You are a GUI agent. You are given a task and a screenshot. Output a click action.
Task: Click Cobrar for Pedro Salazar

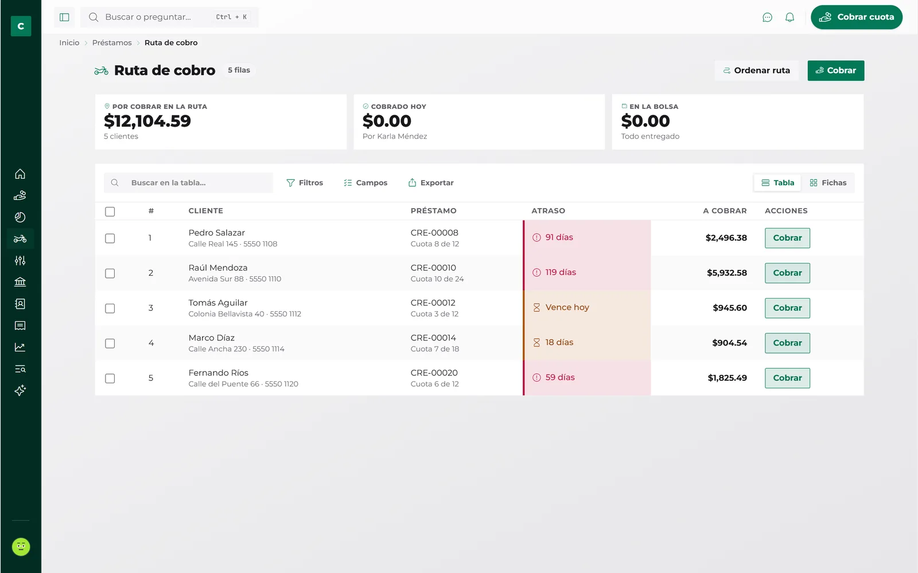(x=787, y=238)
